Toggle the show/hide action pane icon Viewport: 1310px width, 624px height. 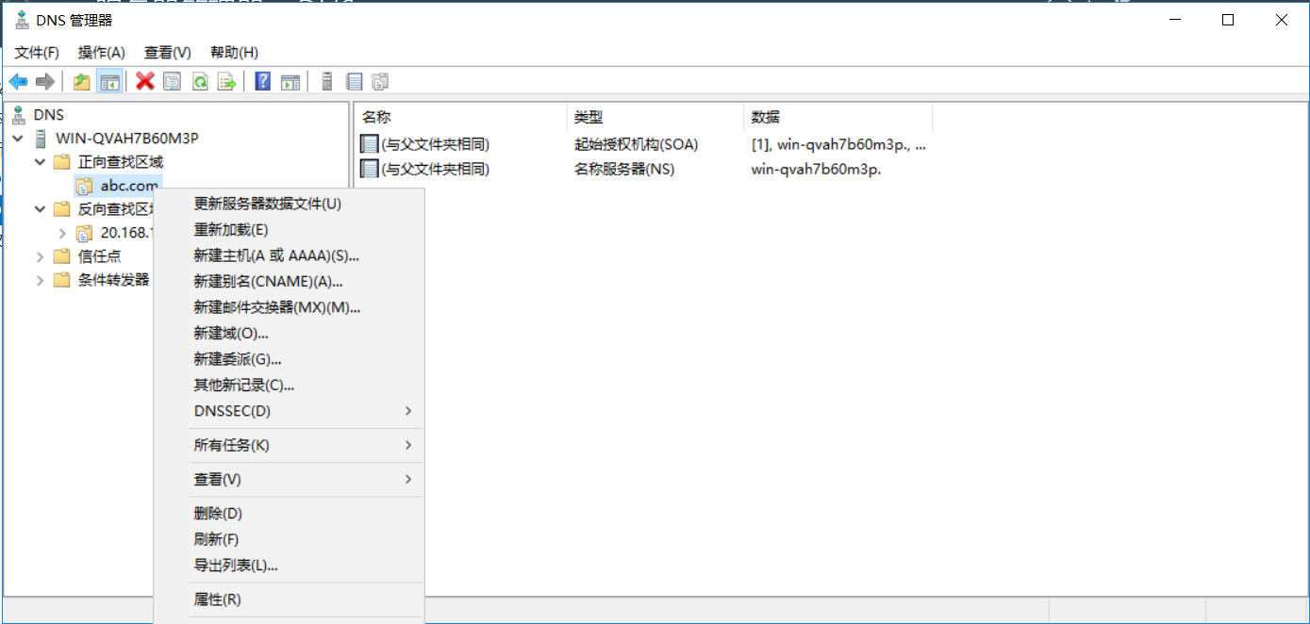coord(290,82)
